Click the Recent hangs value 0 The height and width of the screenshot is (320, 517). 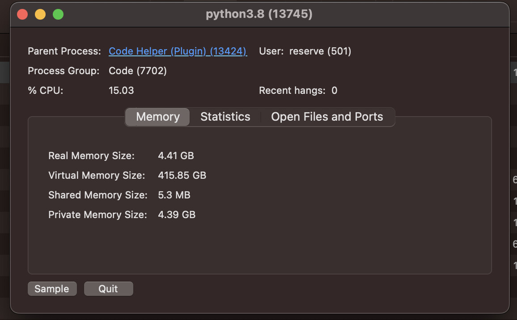pos(335,90)
